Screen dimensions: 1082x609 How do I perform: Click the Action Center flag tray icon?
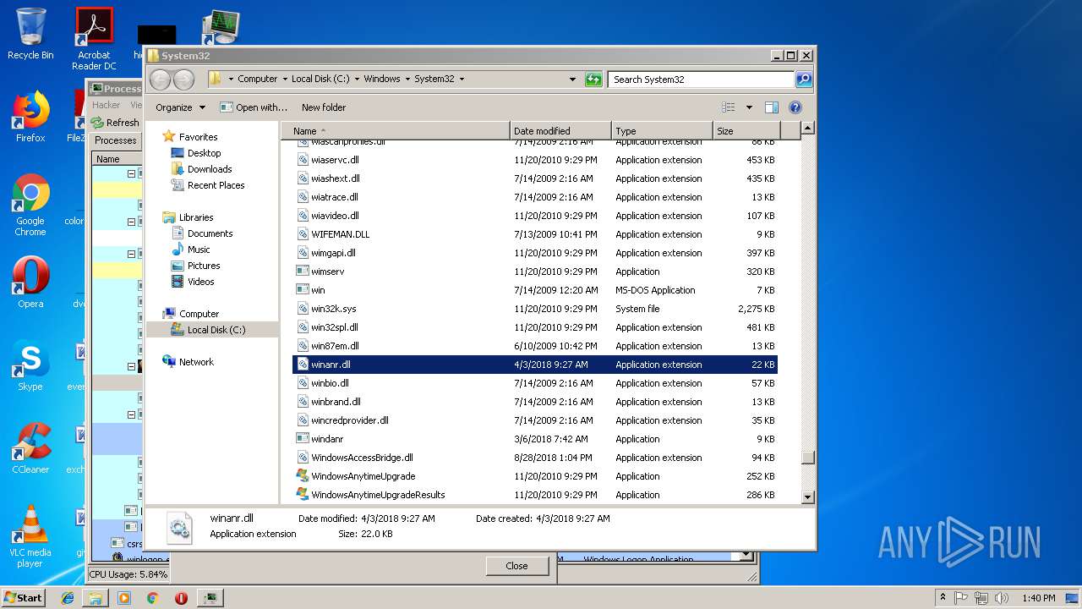click(x=961, y=598)
